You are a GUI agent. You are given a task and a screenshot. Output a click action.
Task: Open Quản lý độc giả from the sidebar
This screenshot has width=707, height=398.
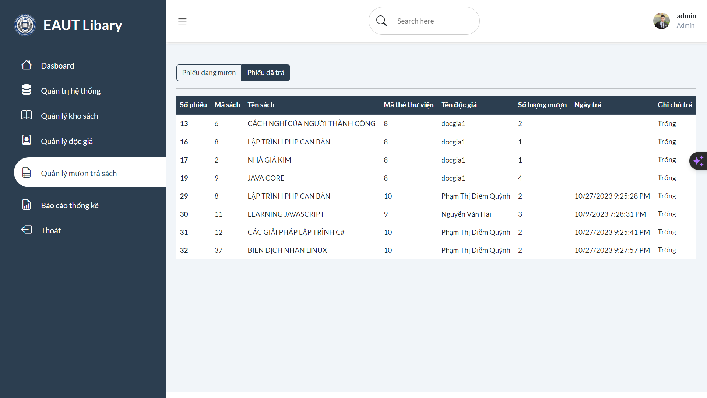(67, 141)
